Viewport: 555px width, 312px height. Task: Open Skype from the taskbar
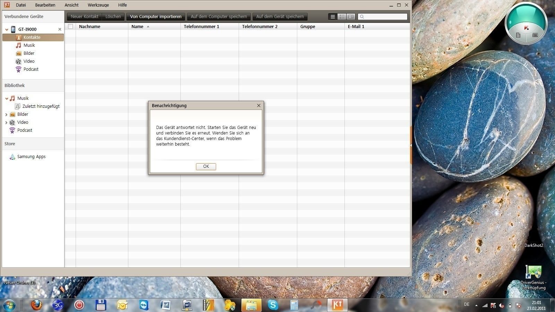click(273, 305)
